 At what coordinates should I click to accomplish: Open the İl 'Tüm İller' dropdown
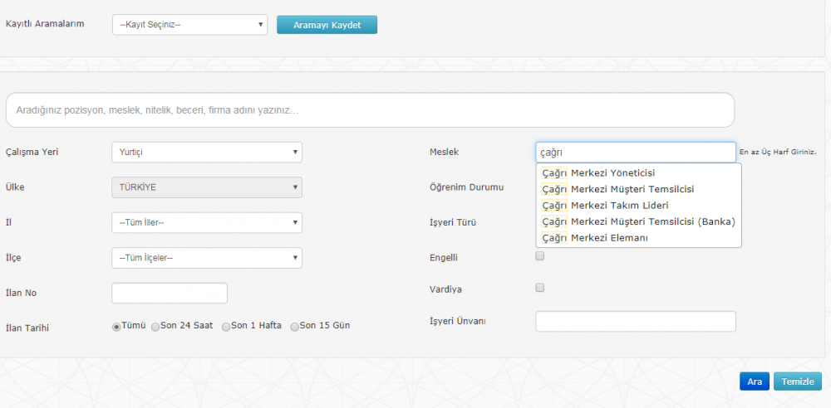coord(207,223)
